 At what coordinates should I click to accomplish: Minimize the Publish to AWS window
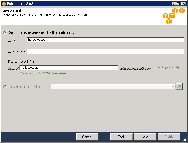(173, 4)
